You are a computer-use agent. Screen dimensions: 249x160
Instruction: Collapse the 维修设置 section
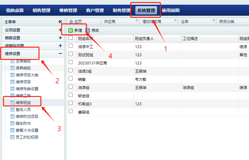tap(60, 53)
